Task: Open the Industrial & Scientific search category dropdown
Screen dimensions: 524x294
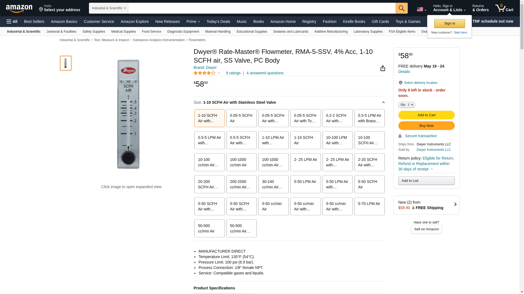Action: point(109,8)
